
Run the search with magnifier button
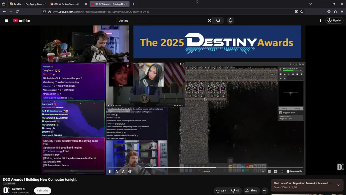click(218, 20)
